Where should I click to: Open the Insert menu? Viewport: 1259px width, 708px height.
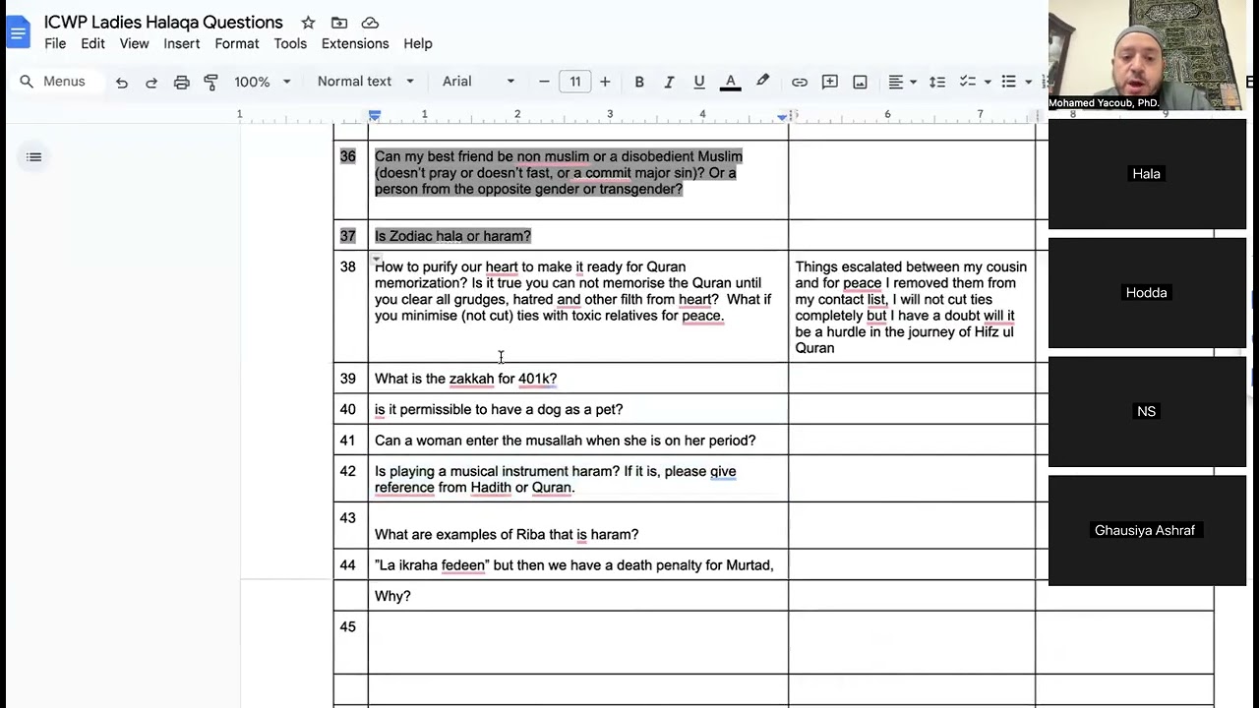pos(182,43)
